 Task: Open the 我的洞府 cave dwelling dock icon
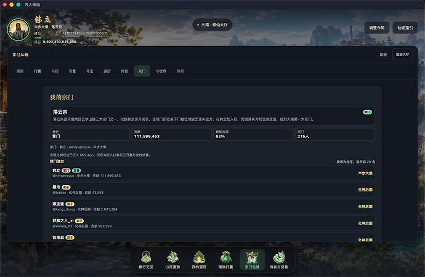tap(199, 260)
